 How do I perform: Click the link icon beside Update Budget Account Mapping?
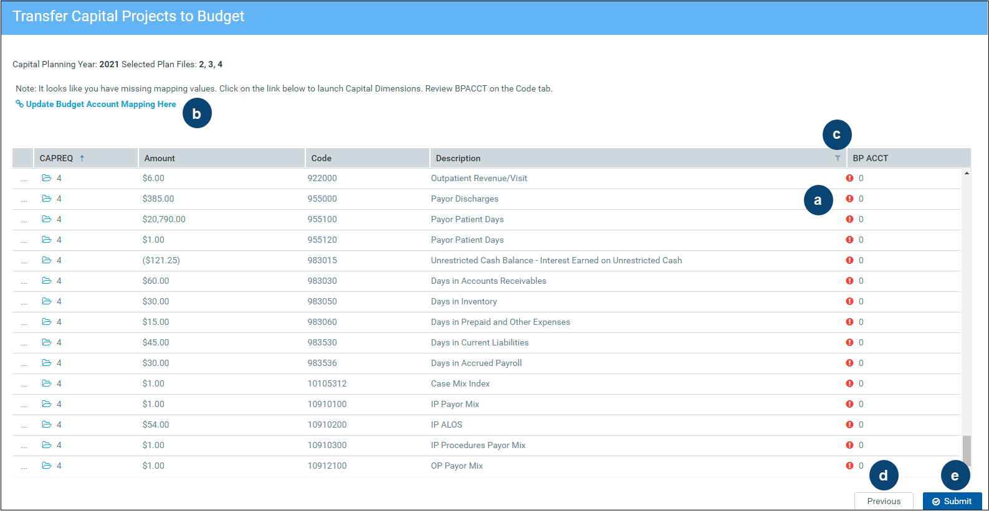pos(20,104)
